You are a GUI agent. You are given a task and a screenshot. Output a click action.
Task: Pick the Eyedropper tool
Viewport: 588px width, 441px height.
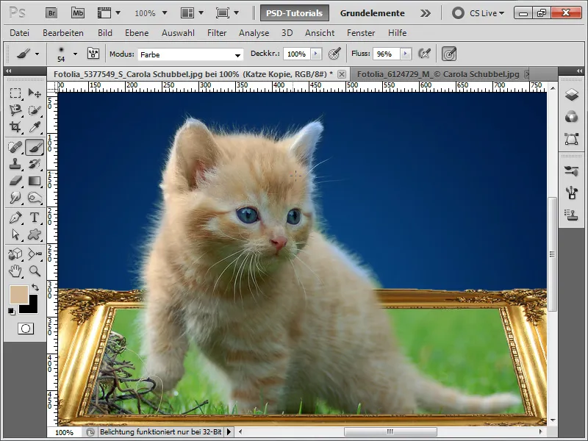pos(34,127)
